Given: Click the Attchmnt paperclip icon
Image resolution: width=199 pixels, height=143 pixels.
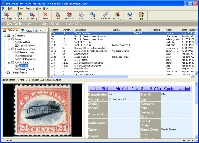Looking at the screenshot, I should click(x=105, y=16).
